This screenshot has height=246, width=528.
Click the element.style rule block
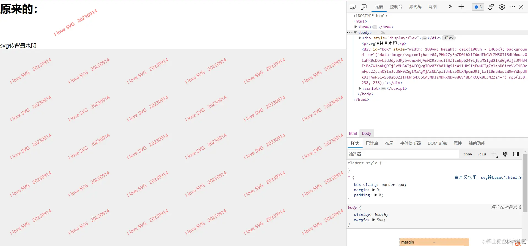click(435, 167)
